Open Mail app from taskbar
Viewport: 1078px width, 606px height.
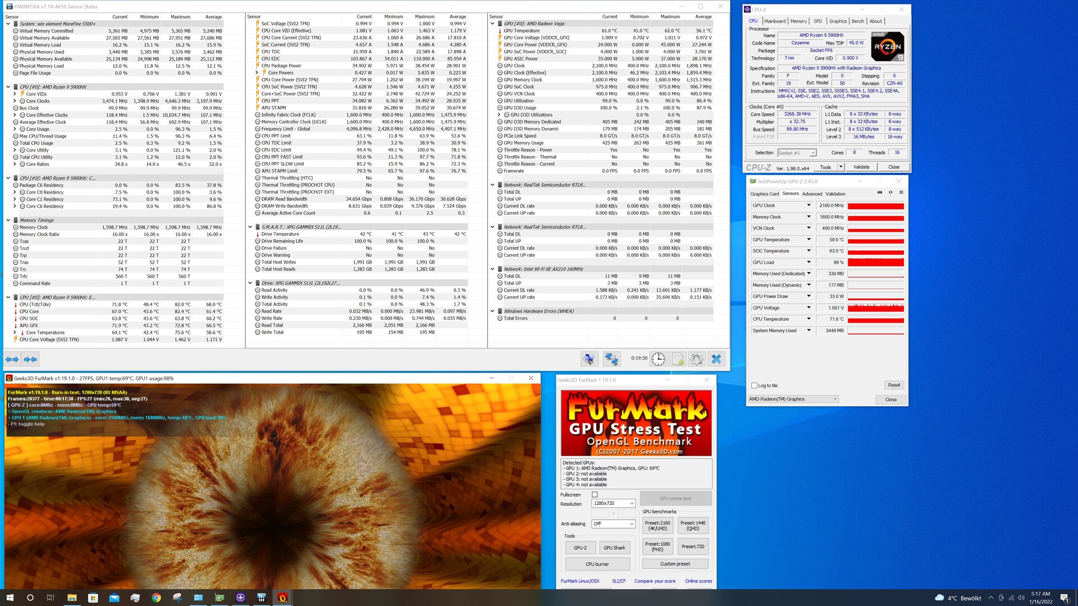[114, 598]
